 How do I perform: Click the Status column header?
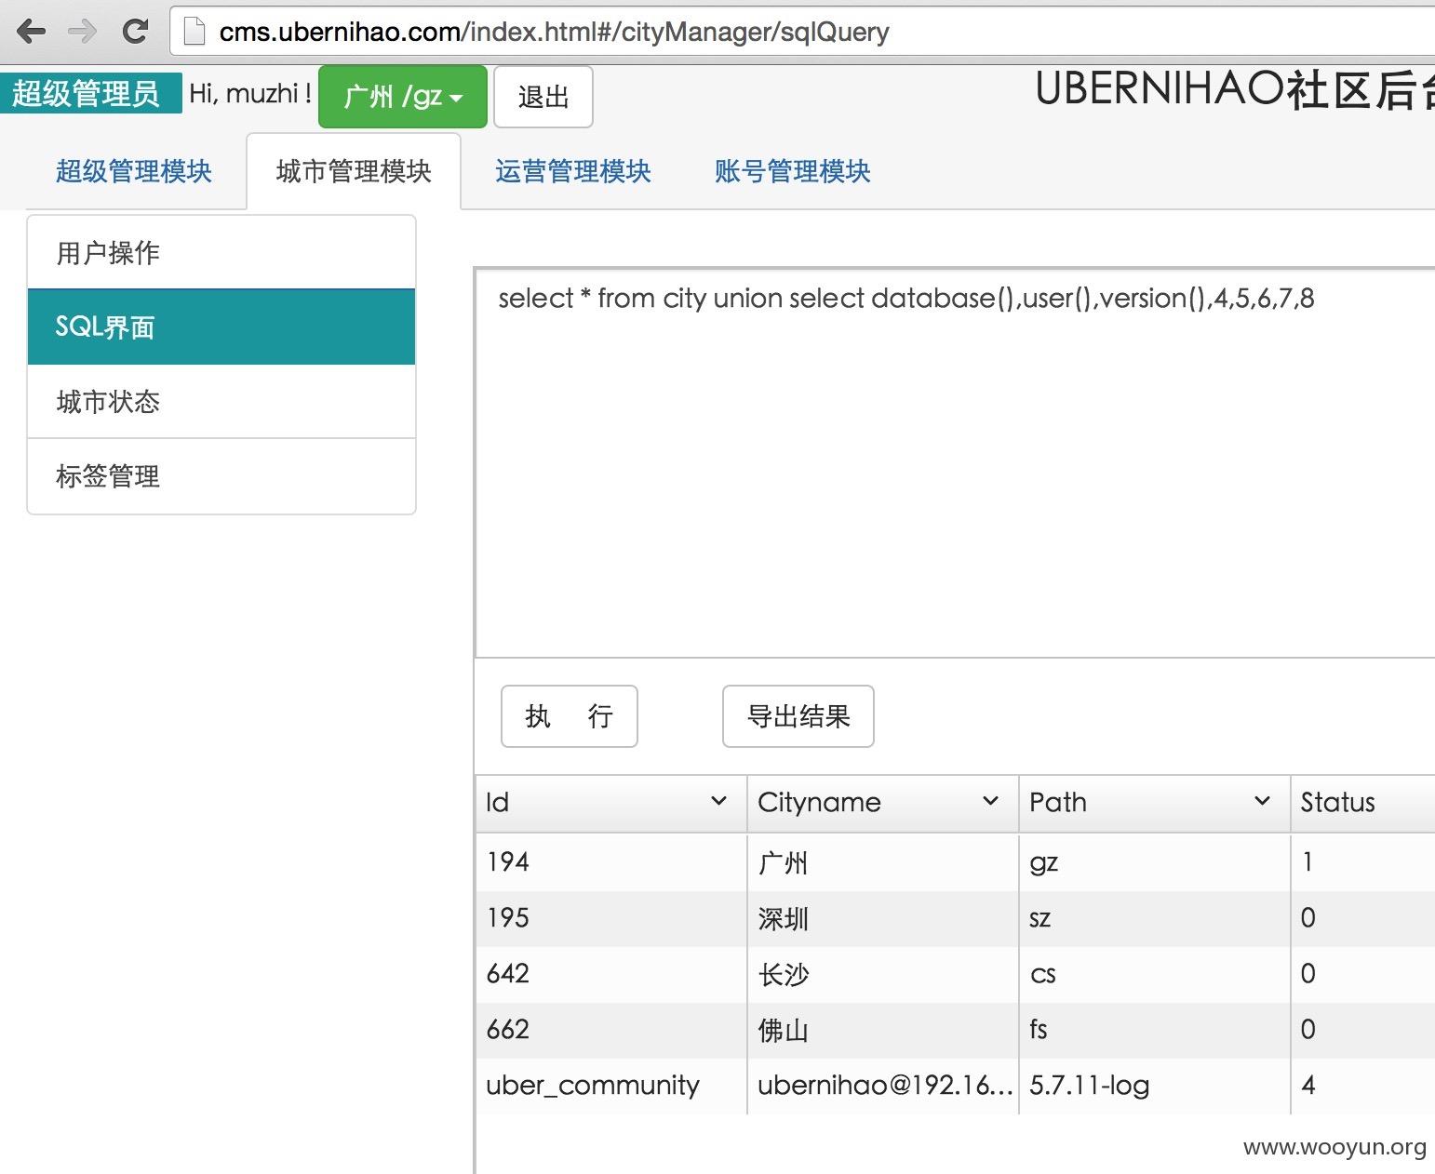tap(1362, 803)
